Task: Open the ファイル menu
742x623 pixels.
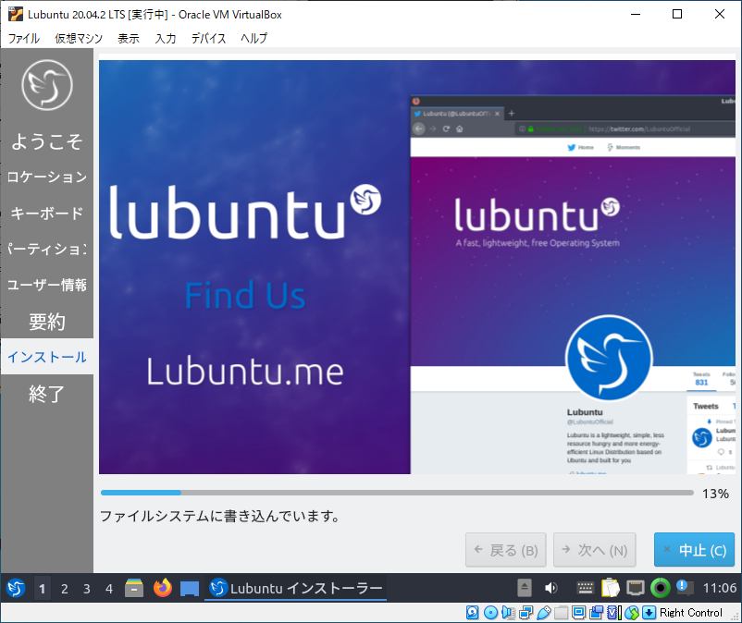Action: tap(24, 38)
